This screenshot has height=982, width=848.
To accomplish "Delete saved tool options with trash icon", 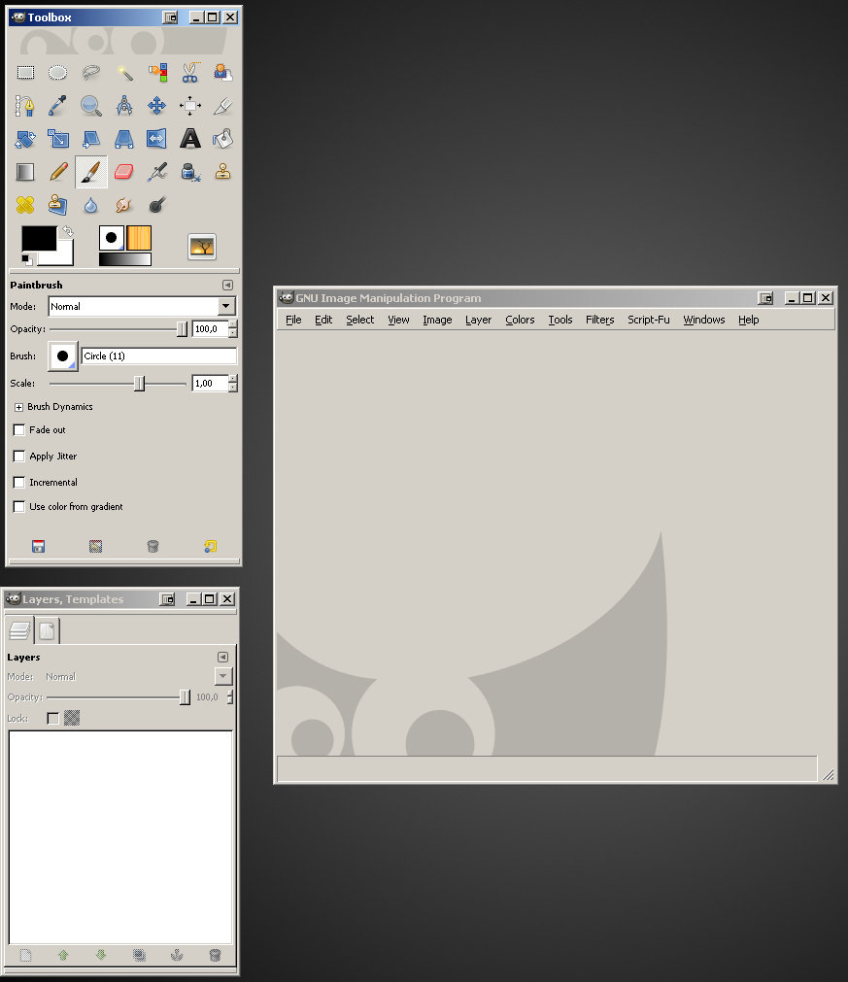I will click(153, 547).
